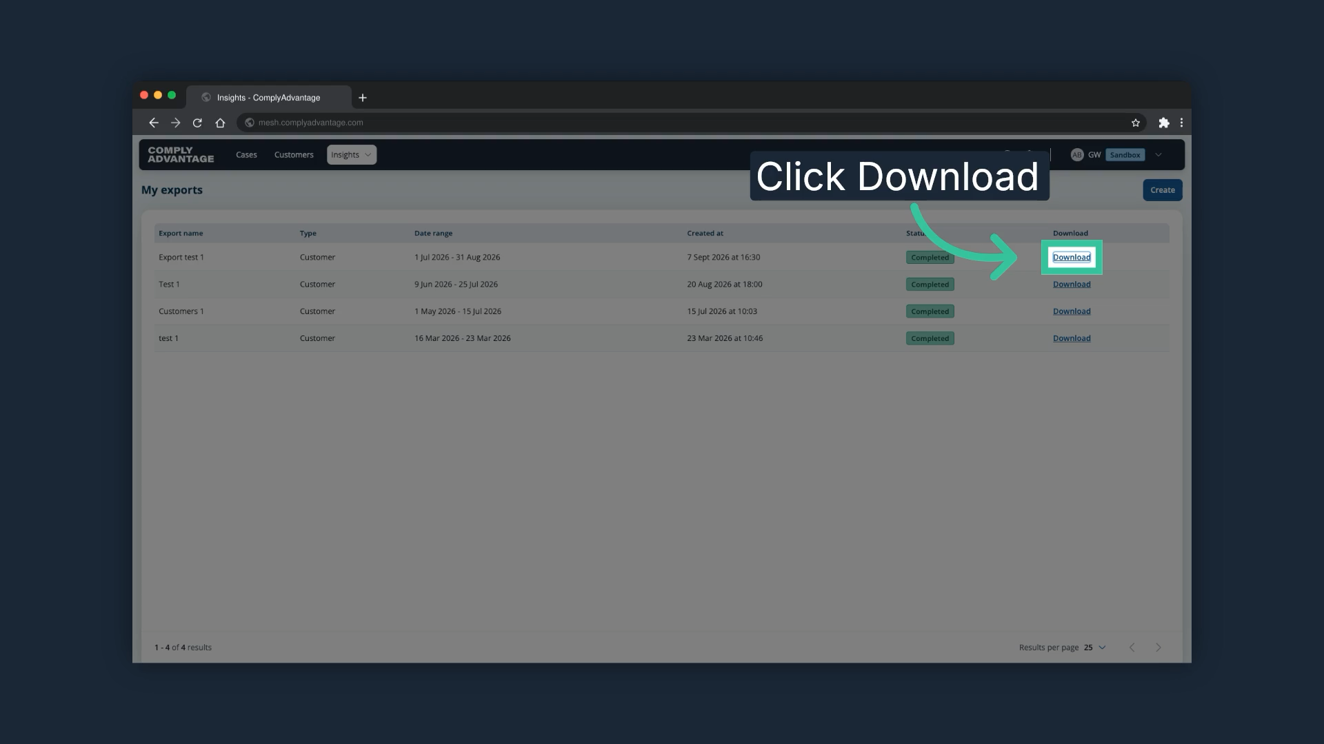The height and width of the screenshot is (744, 1324).
Task: Click the Sandbox badge
Action: [1125, 155]
